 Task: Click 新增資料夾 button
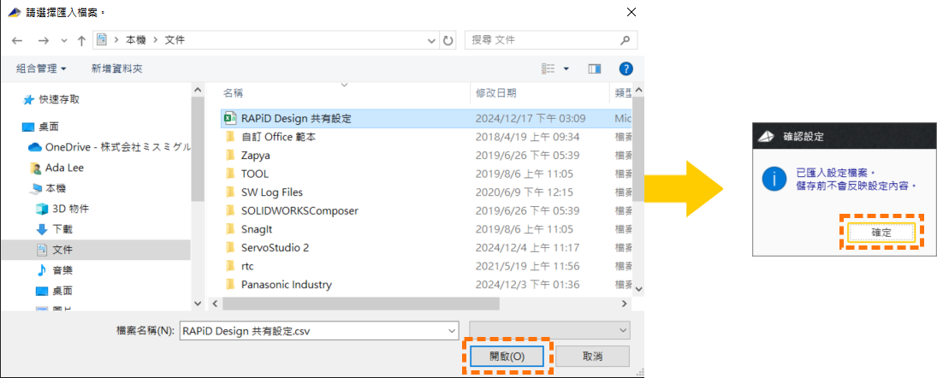pyautogui.click(x=117, y=69)
